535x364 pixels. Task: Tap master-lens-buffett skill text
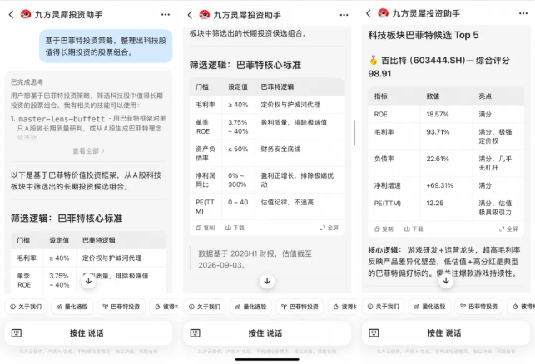tap(62, 119)
